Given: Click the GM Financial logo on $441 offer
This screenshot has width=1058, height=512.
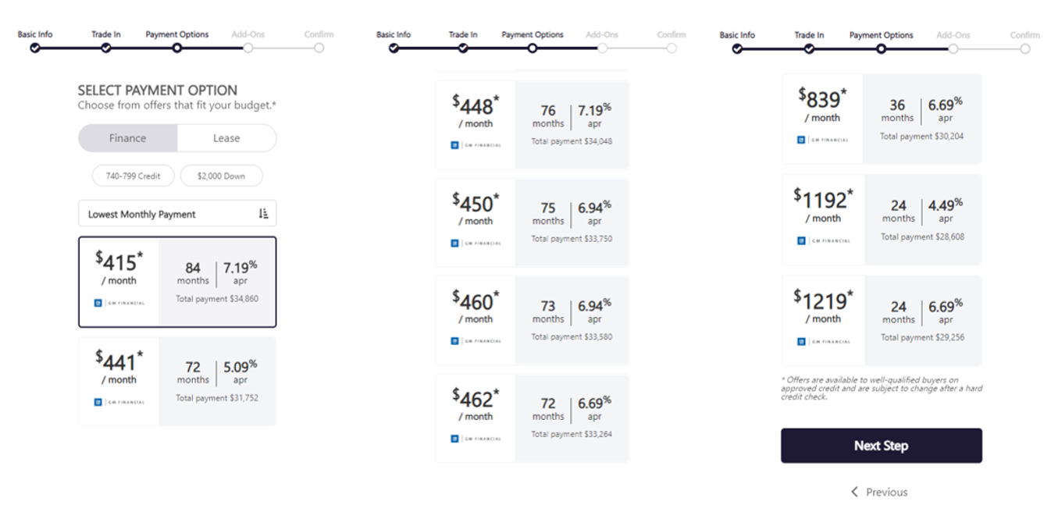Looking at the screenshot, I should pos(119,402).
